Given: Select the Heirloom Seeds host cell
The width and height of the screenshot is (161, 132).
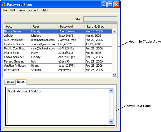Looking at the screenshot, I should click(x=17, y=44).
